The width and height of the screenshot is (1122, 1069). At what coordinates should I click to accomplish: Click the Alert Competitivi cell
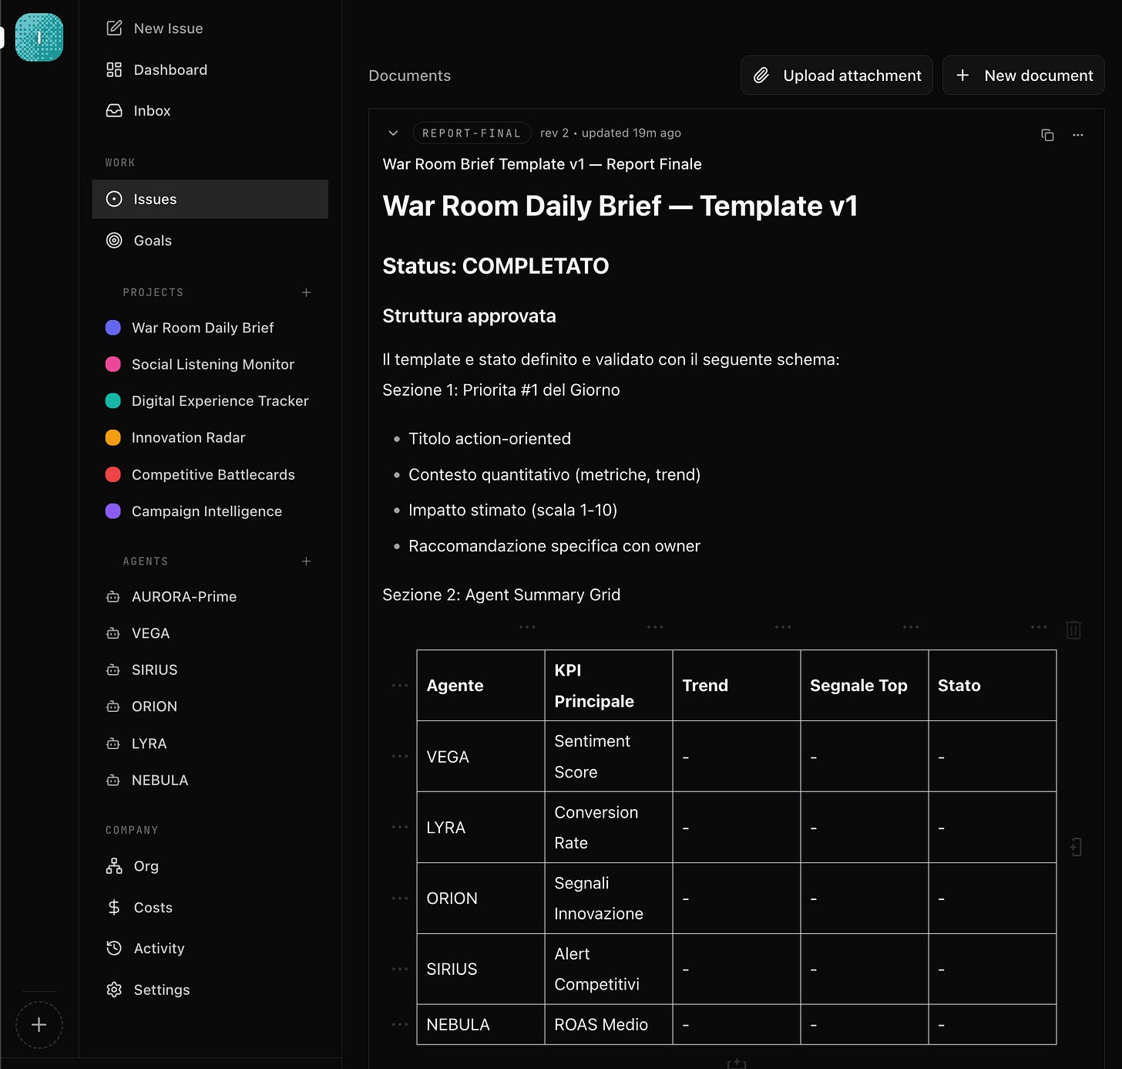tap(609, 969)
